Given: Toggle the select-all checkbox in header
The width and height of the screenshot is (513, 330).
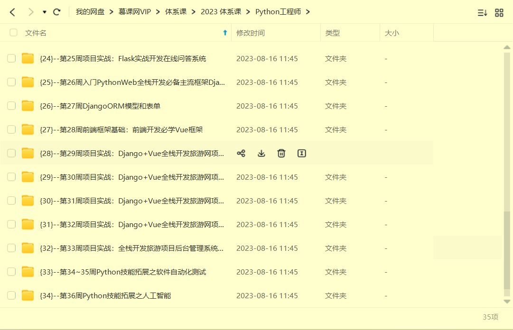Looking at the screenshot, I should point(13,33).
